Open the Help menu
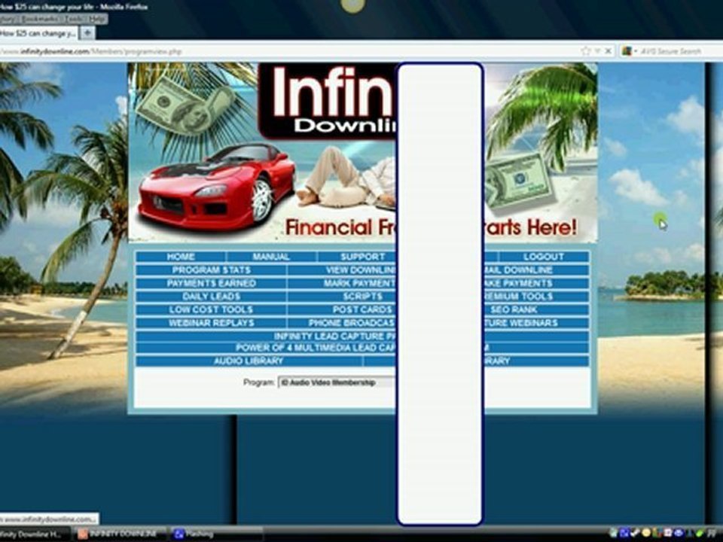Image resolution: width=723 pixels, height=542 pixels. (97, 19)
